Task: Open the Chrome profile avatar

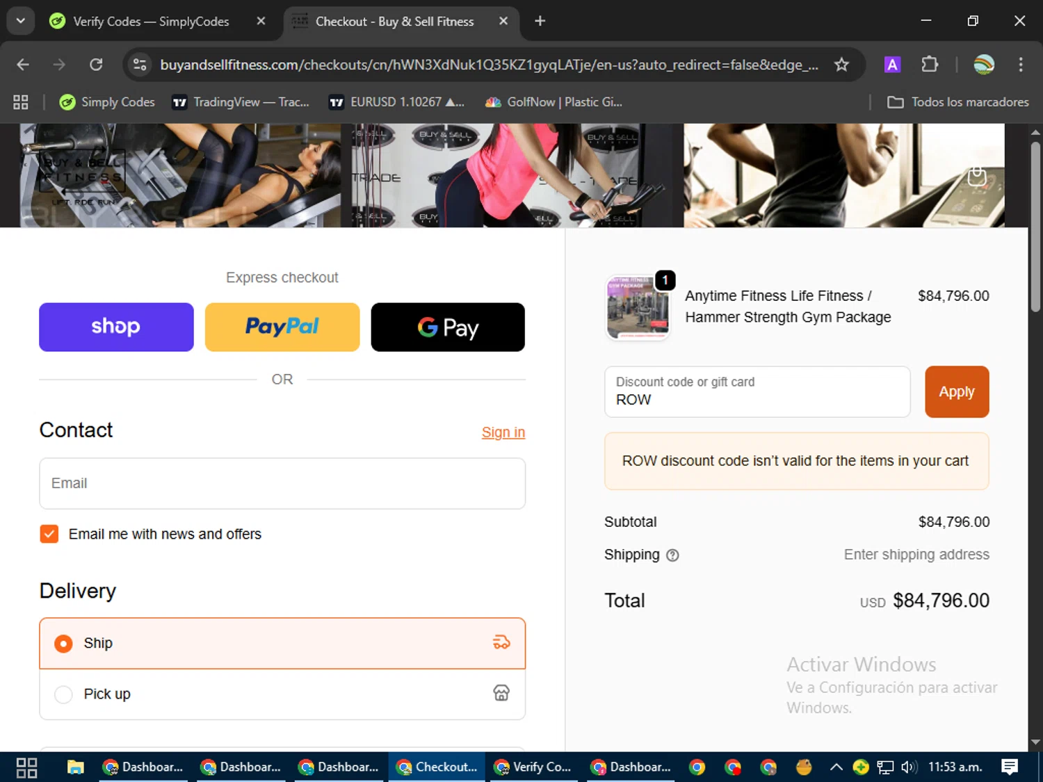Action: [x=983, y=65]
